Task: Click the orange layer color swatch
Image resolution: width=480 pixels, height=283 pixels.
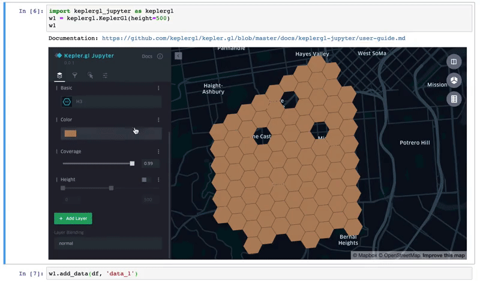Action: click(x=70, y=134)
